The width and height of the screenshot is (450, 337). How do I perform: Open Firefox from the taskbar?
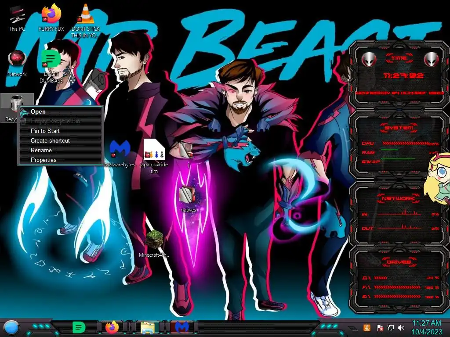coord(112,327)
